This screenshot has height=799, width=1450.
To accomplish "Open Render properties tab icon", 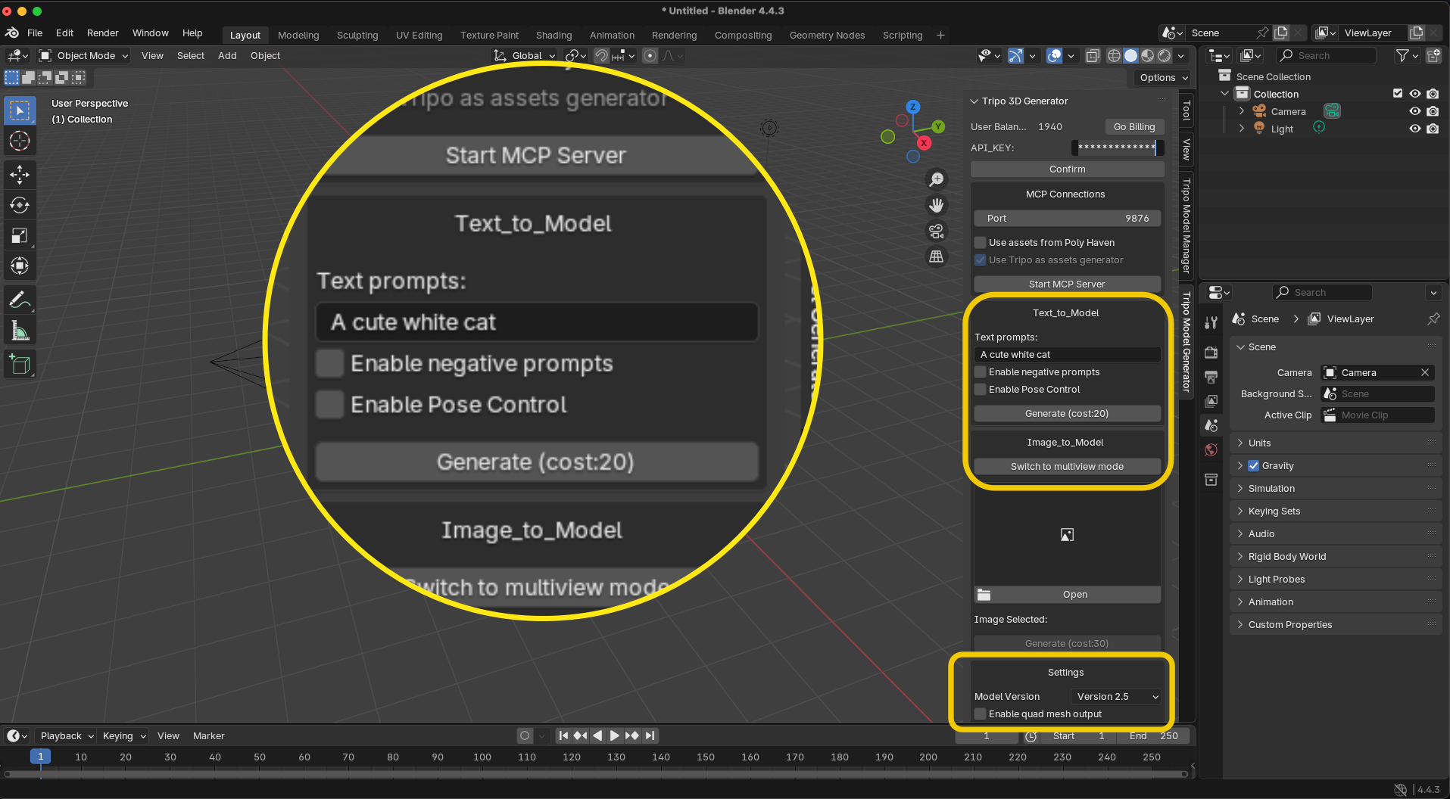I will (1211, 353).
